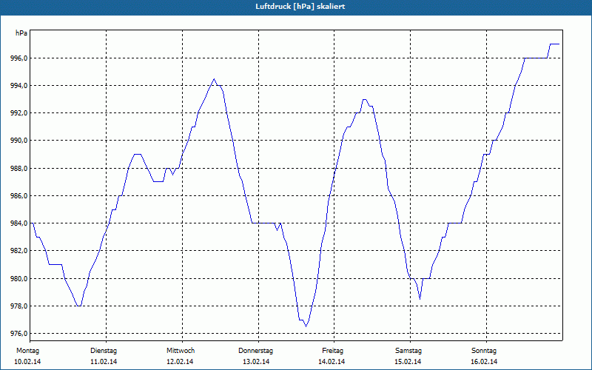The width and height of the screenshot is (592, 370).
Task: Click the date 12.02.14
Action: click(180, 362)
